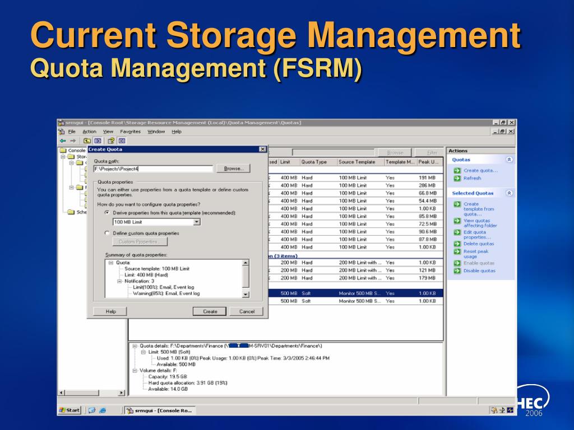Click View quotas affecting folder link
Image resolution: width=574 pixels, height=430 pixels.
coord(480,223)
